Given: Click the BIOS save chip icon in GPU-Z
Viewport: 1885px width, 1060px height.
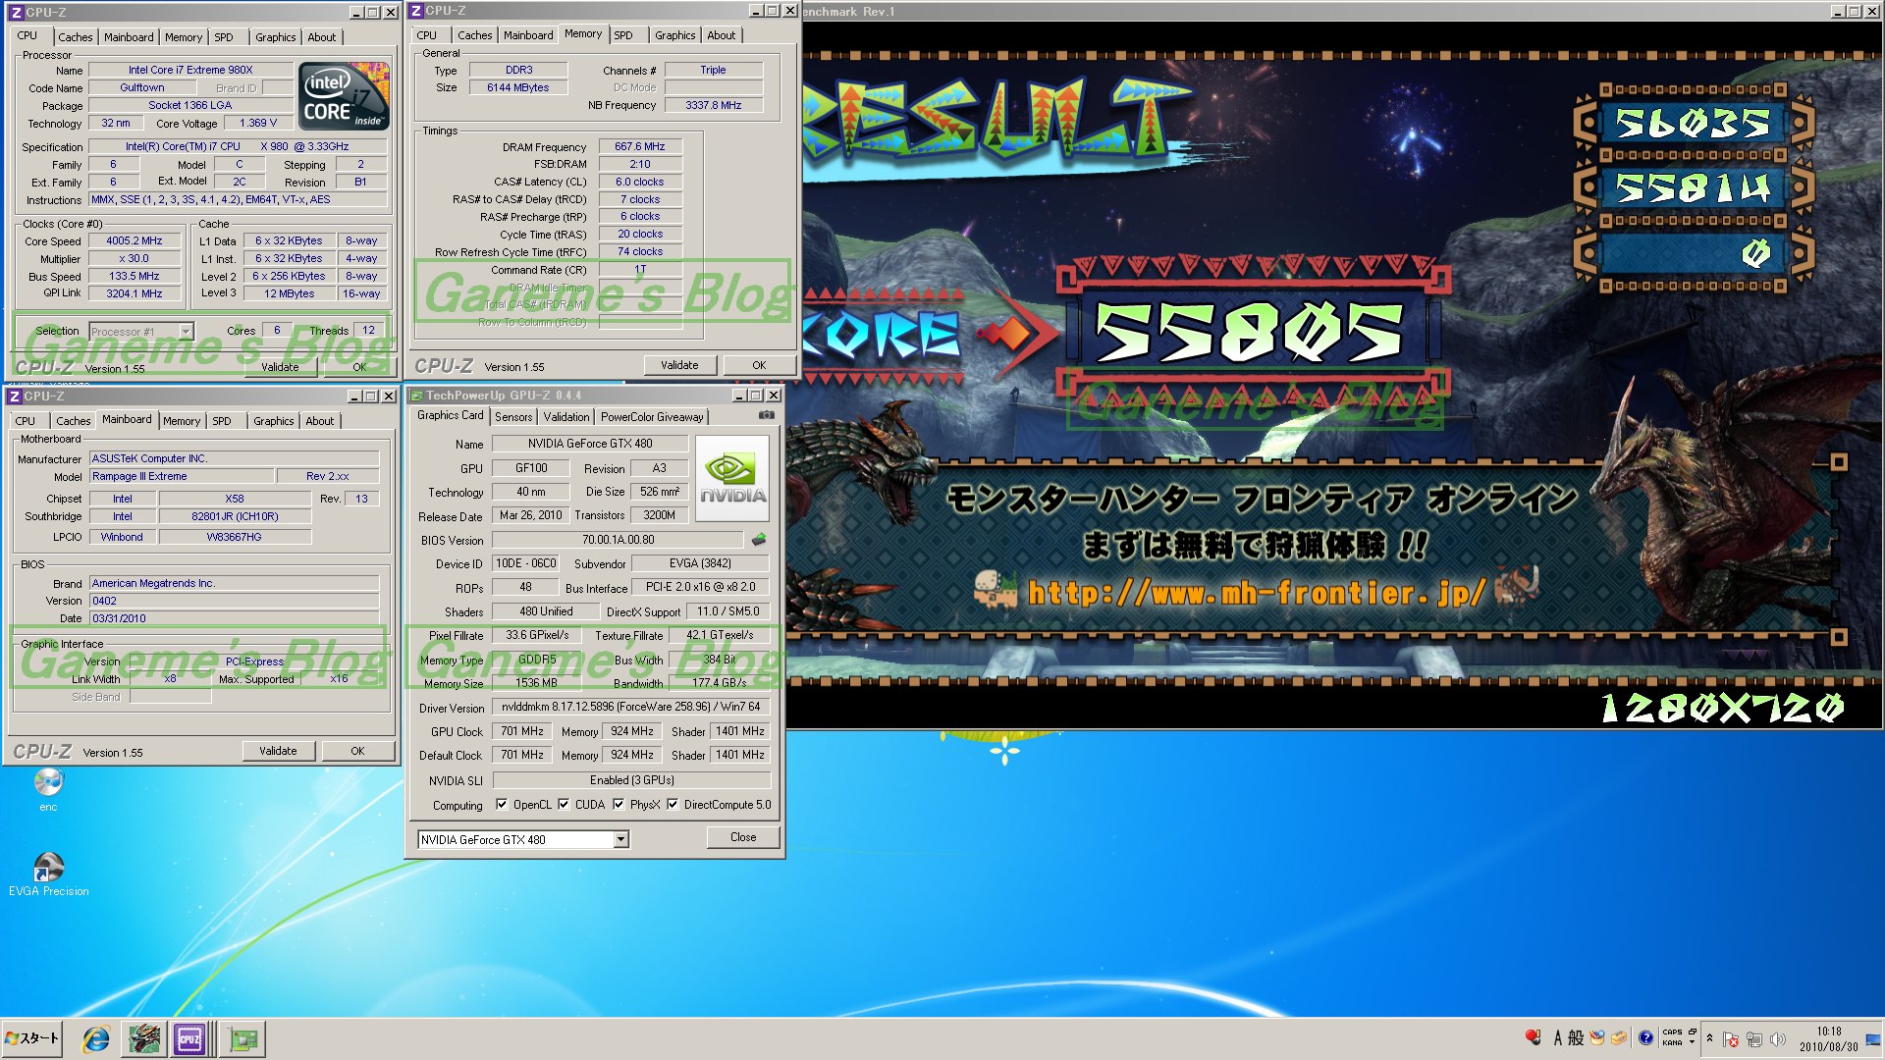Looking at the screenshot, I should coord(758,539).
